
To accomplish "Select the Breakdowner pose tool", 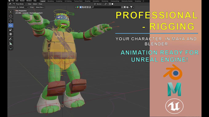I will click(11, 48).
